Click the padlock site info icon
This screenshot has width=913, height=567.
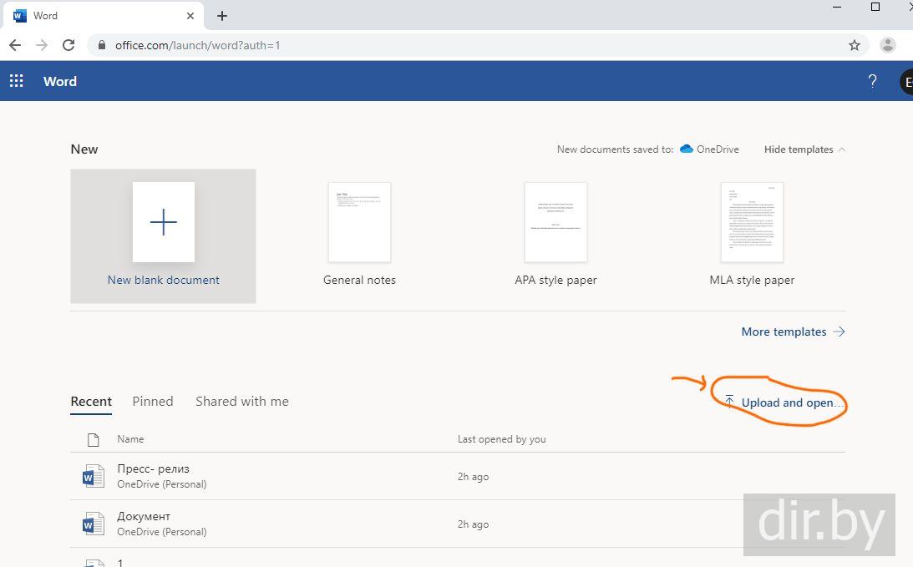point(102,45)
